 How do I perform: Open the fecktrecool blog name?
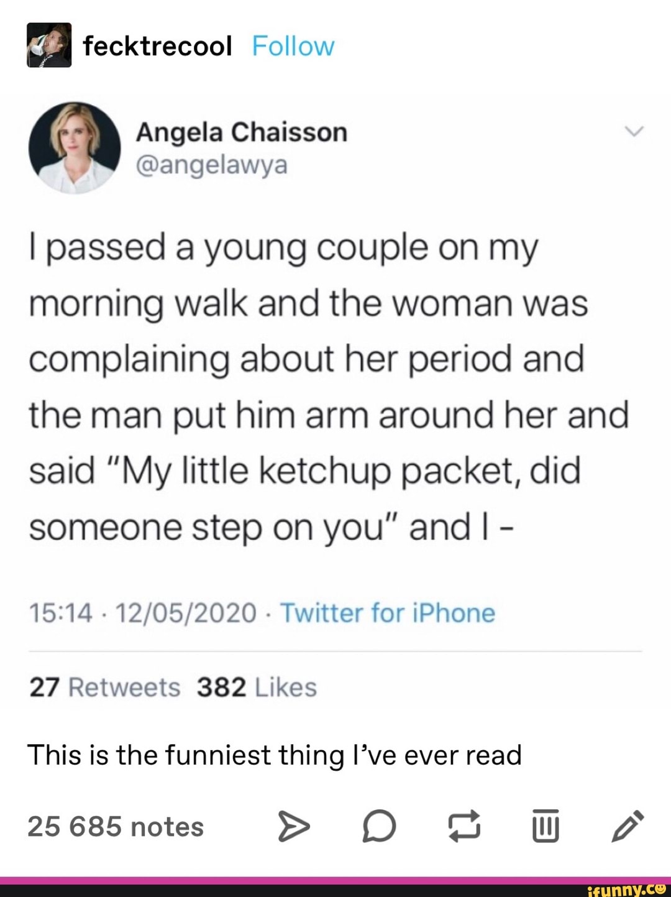(157, 46)
